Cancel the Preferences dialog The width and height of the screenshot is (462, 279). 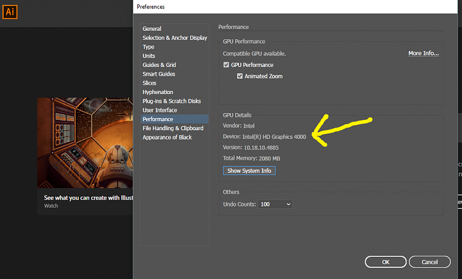[x=429, y=262]
